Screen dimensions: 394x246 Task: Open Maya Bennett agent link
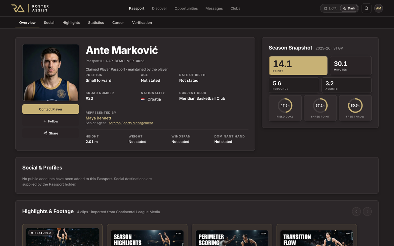point(98,118)
